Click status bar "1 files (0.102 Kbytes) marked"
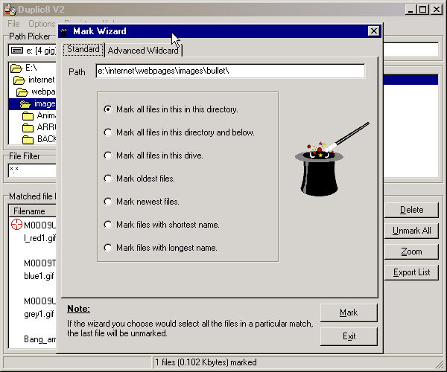 click(206, 362)
